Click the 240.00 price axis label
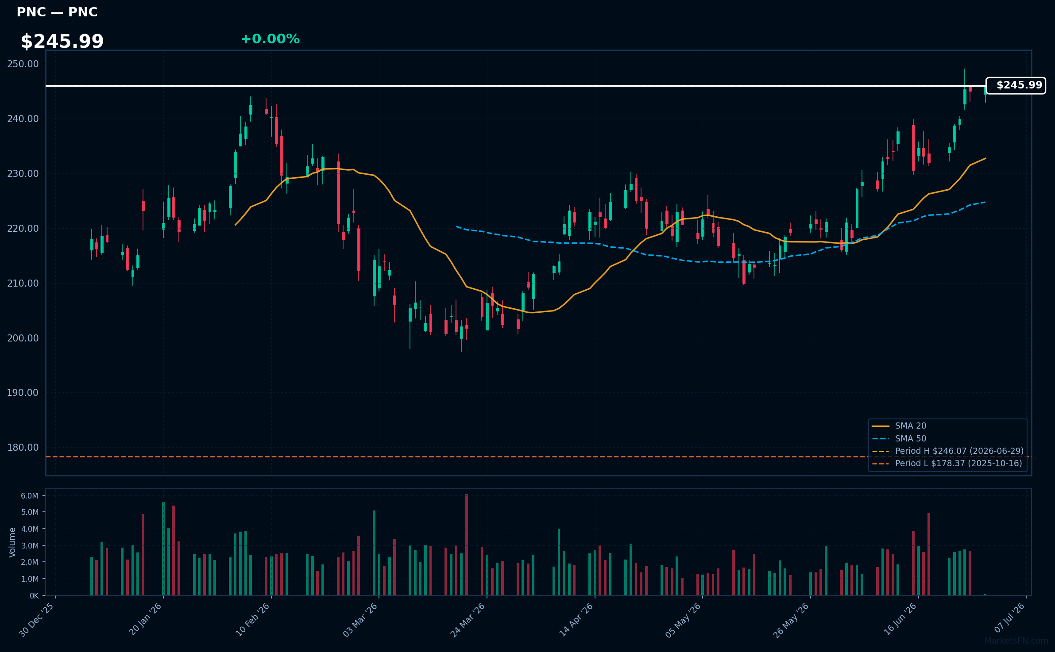Screen dimensions: 1055x652 pos(23,119)
